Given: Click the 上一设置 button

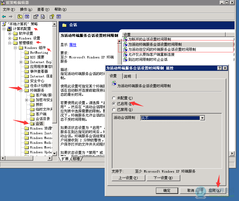Looking at the screenshot, I should click(128, 178).
